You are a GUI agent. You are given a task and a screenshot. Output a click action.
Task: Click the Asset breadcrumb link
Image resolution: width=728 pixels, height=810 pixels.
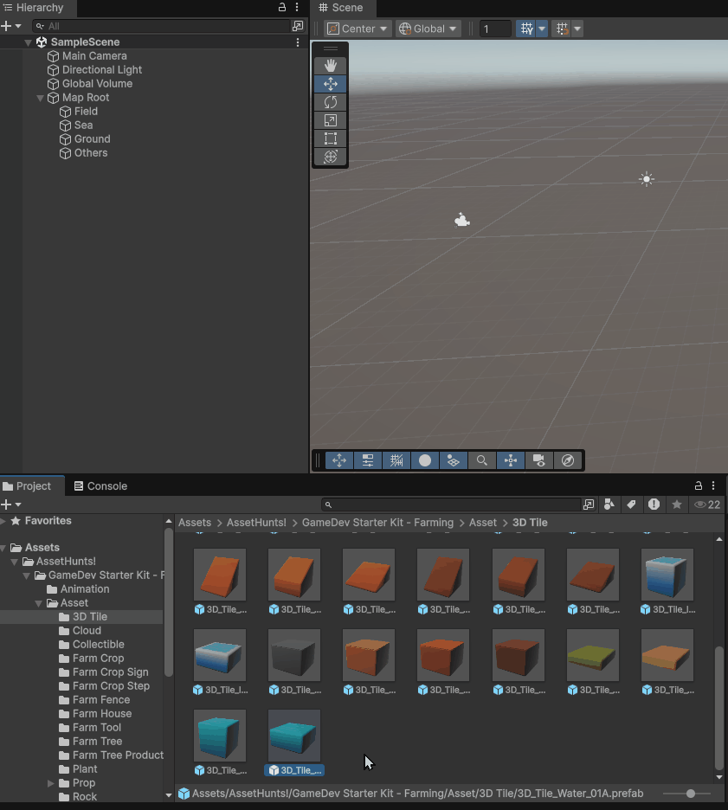click(483, 523)
